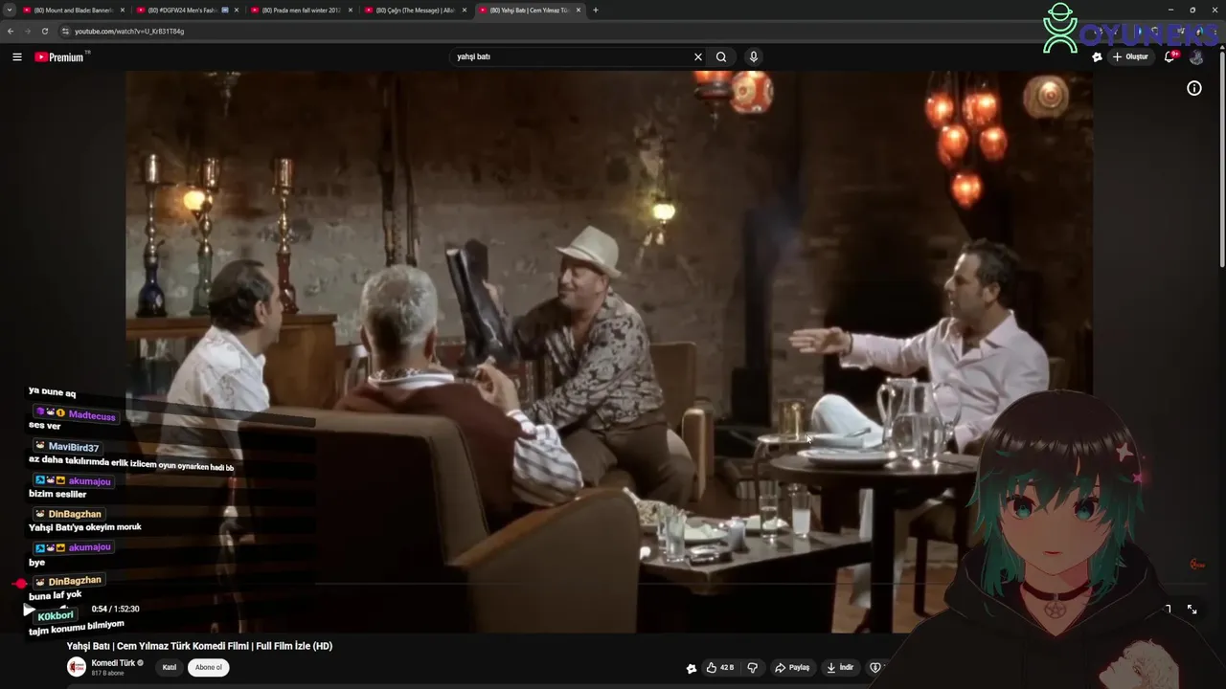Image resolution: width=1226 pixels, height=689 pixels.
Task: Run search with magnifier button
Action: click(721, 56)
